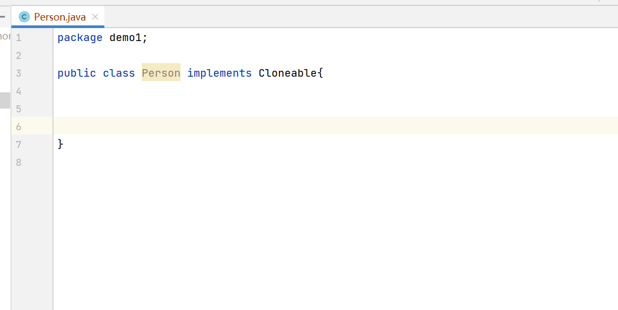Place cursor on the package keyword
Viewport: 618px width, 310px height.
point(80,38)
